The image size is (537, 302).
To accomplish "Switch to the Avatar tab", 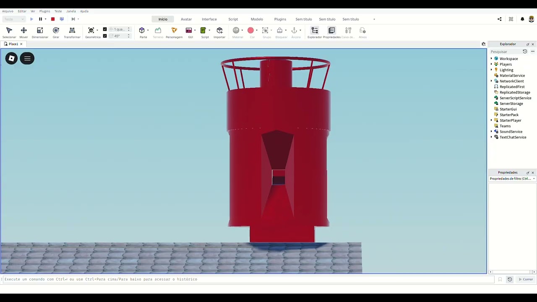I will (x=186, y=19).
